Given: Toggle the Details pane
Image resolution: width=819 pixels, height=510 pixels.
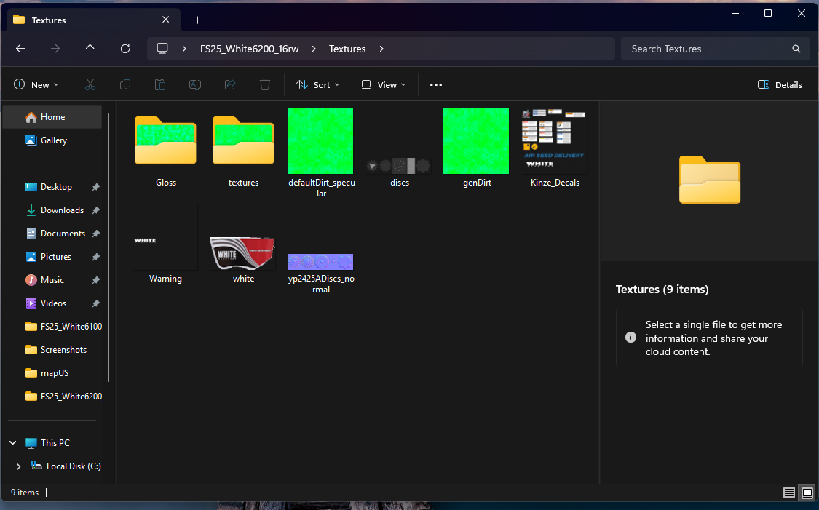Looking at the screenshot, I should (x=780, y=84).
